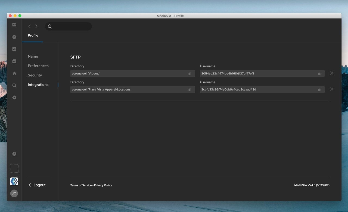The image size is (348, 212).
Task: Click the sidebar search magnifier icon
Action: coord(14,85)
